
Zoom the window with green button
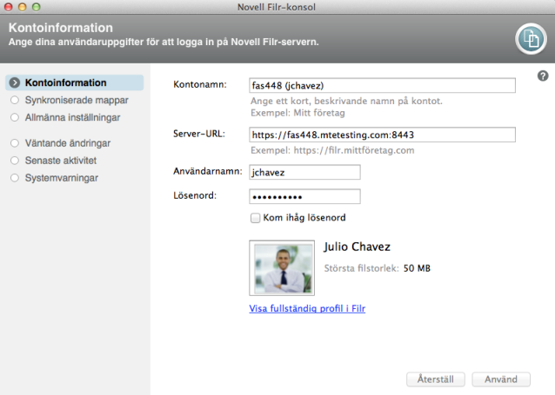37,7
